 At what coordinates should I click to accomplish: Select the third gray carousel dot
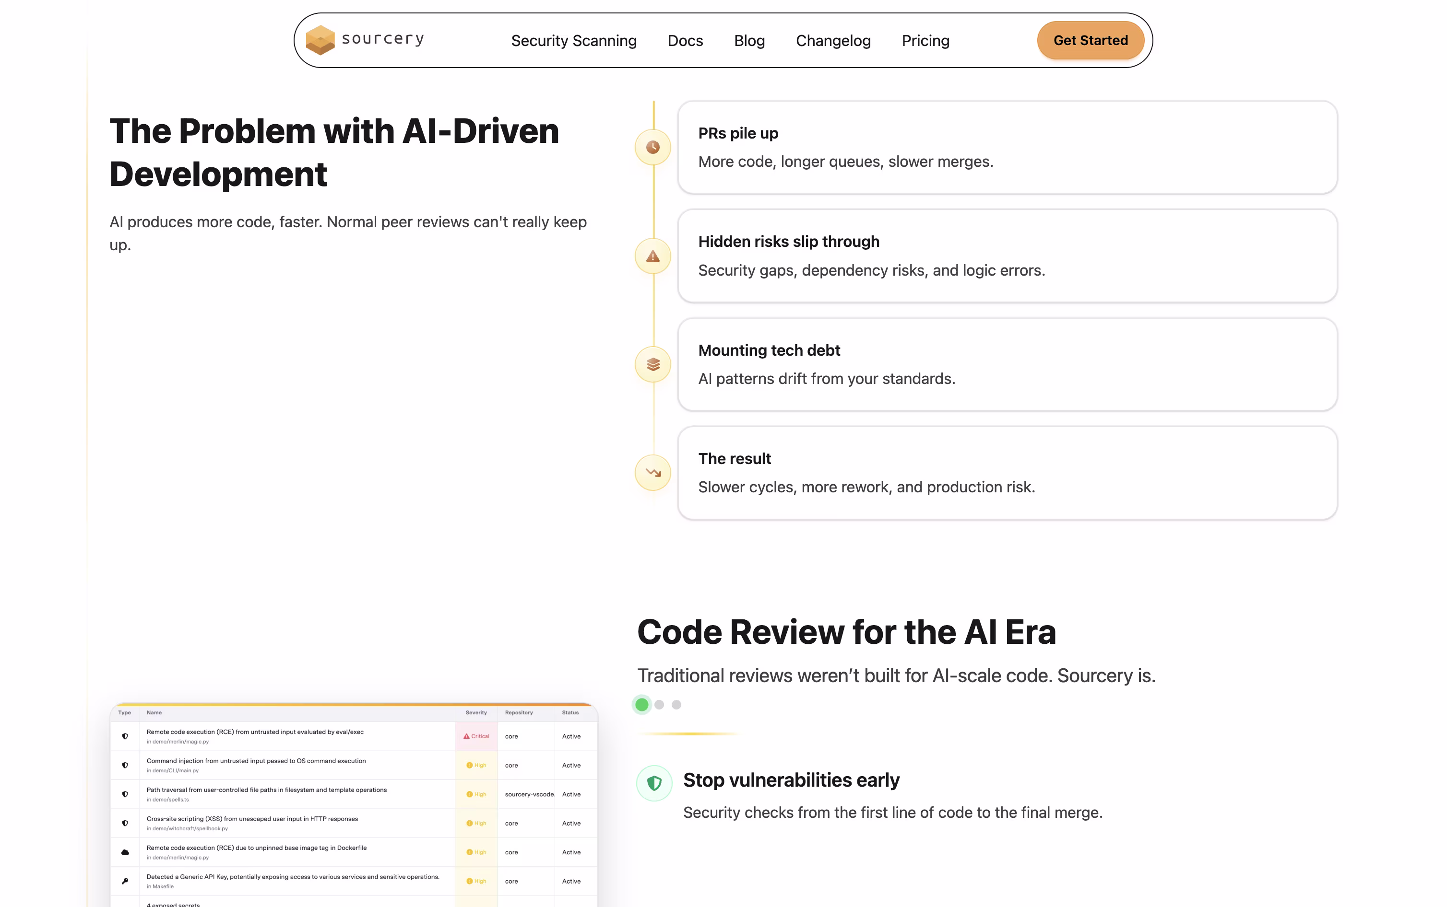click(x=676, y=704)
